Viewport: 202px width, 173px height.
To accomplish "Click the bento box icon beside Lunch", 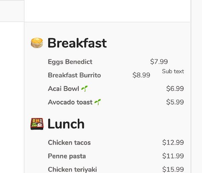I will tap(37, 124).
